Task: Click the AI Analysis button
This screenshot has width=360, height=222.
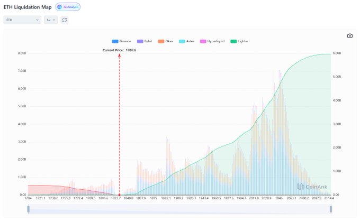Action: tap(68, 7)
